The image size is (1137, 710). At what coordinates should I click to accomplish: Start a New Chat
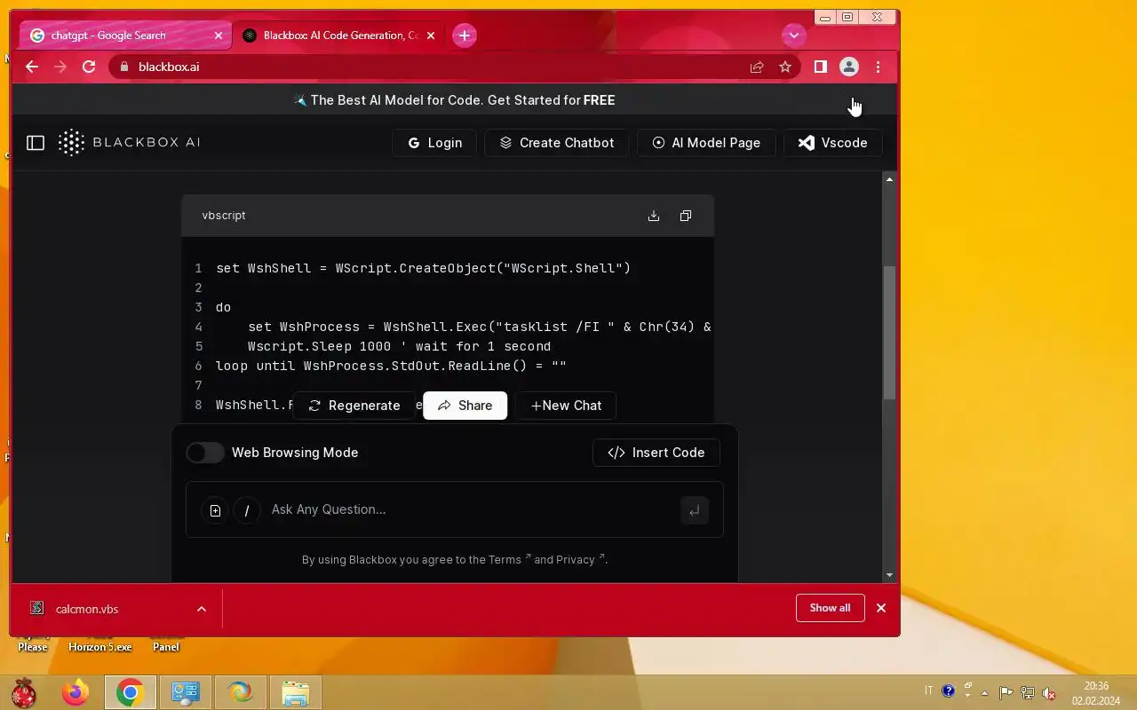tap(566, 406)
